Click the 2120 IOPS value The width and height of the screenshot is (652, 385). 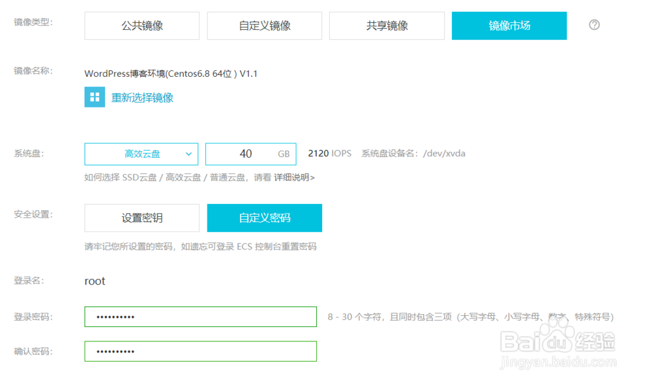tap(329, 154)
